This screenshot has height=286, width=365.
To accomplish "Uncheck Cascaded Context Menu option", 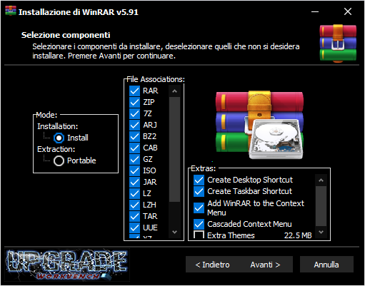I will 199,224.
